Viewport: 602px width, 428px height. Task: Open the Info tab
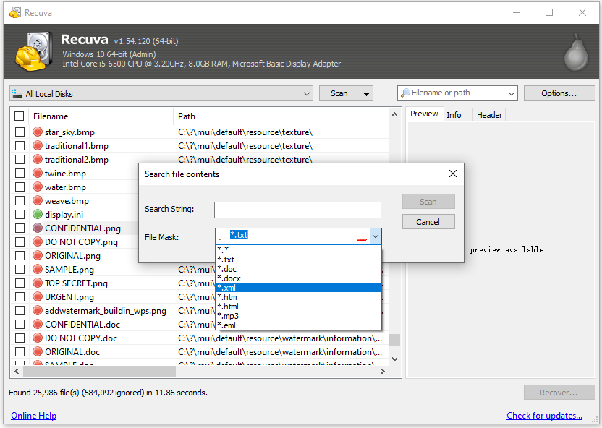[x=454, y=115]
